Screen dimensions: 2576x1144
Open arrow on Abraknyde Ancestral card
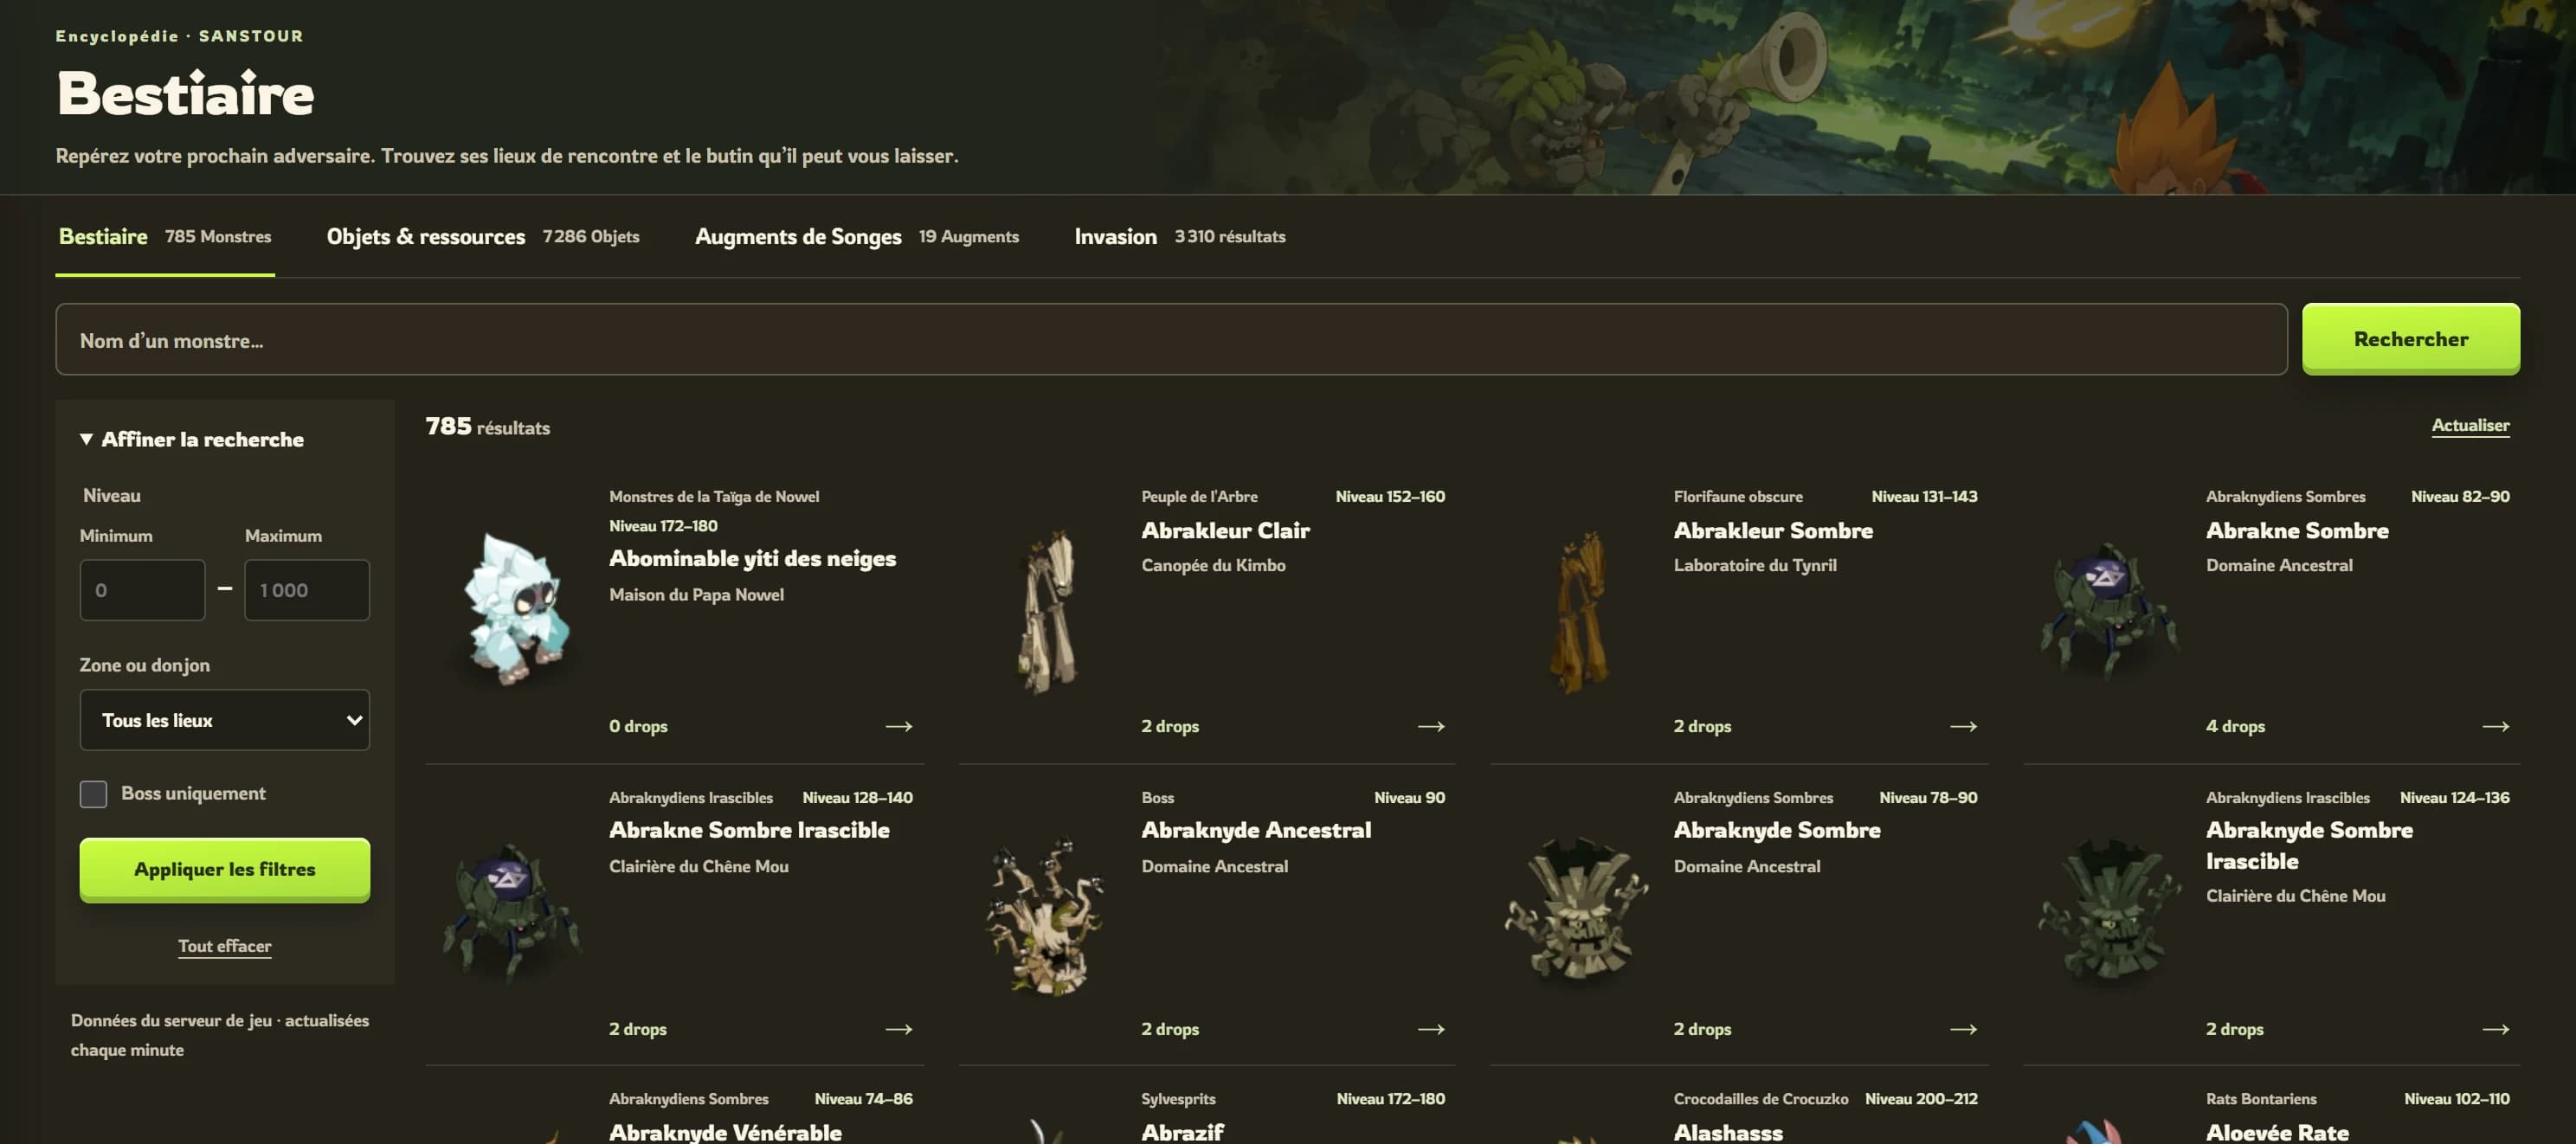1431,1029
